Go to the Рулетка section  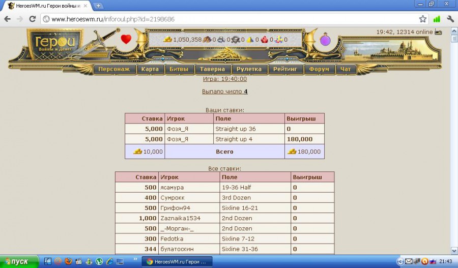coord(249,69)
